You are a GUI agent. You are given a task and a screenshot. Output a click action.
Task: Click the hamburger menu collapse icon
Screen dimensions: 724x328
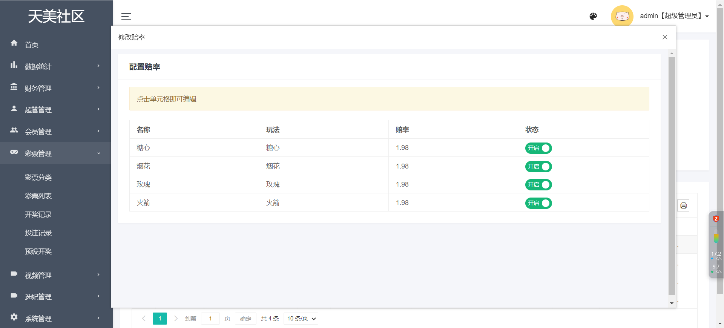point(126,16)
